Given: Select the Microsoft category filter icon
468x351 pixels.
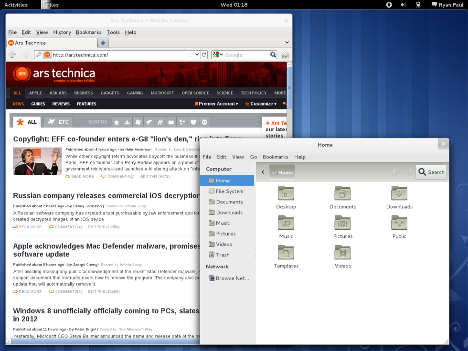Looking at the screenshot, I should click(138, 122).
